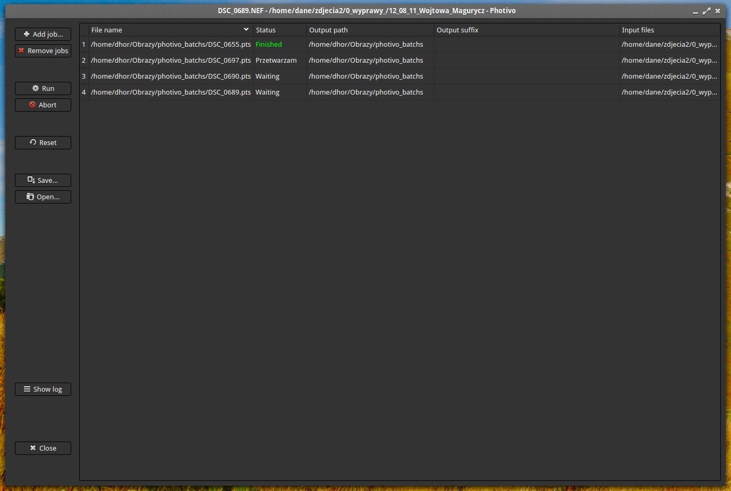Click input files cell of job 3
The image size is (731, 491).
(x=669, y=77)
